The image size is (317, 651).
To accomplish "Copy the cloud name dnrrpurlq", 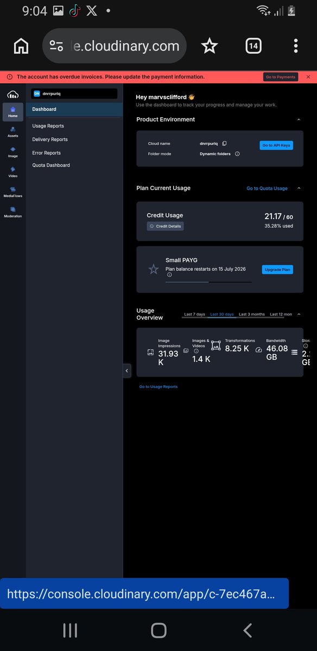I will click(x=224, y=144).
